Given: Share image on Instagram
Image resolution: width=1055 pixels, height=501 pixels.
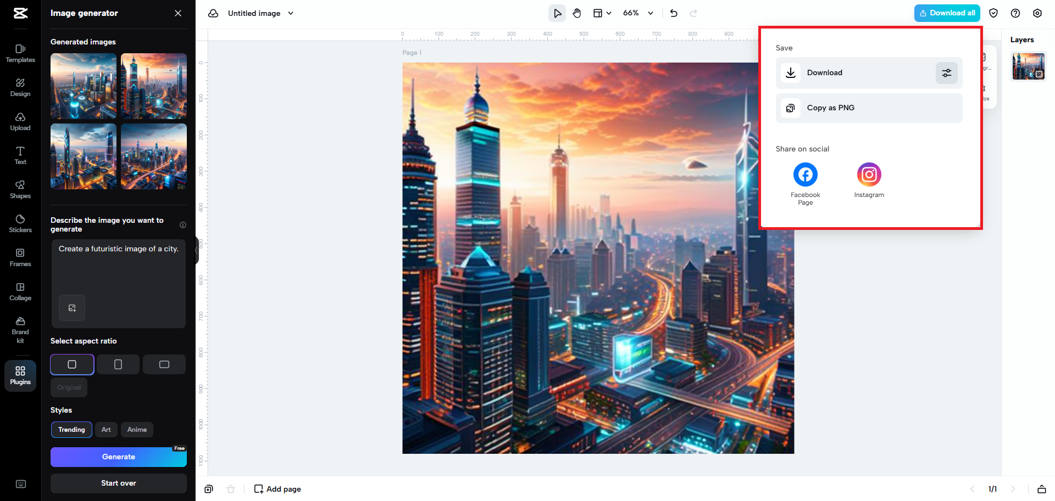Looking at the screenshot, I should pos(869,175).
